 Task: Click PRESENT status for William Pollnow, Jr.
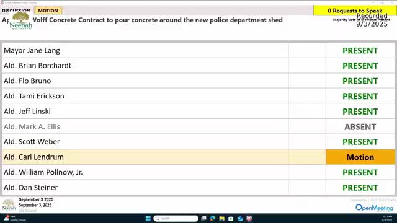[x=360, y=172]
